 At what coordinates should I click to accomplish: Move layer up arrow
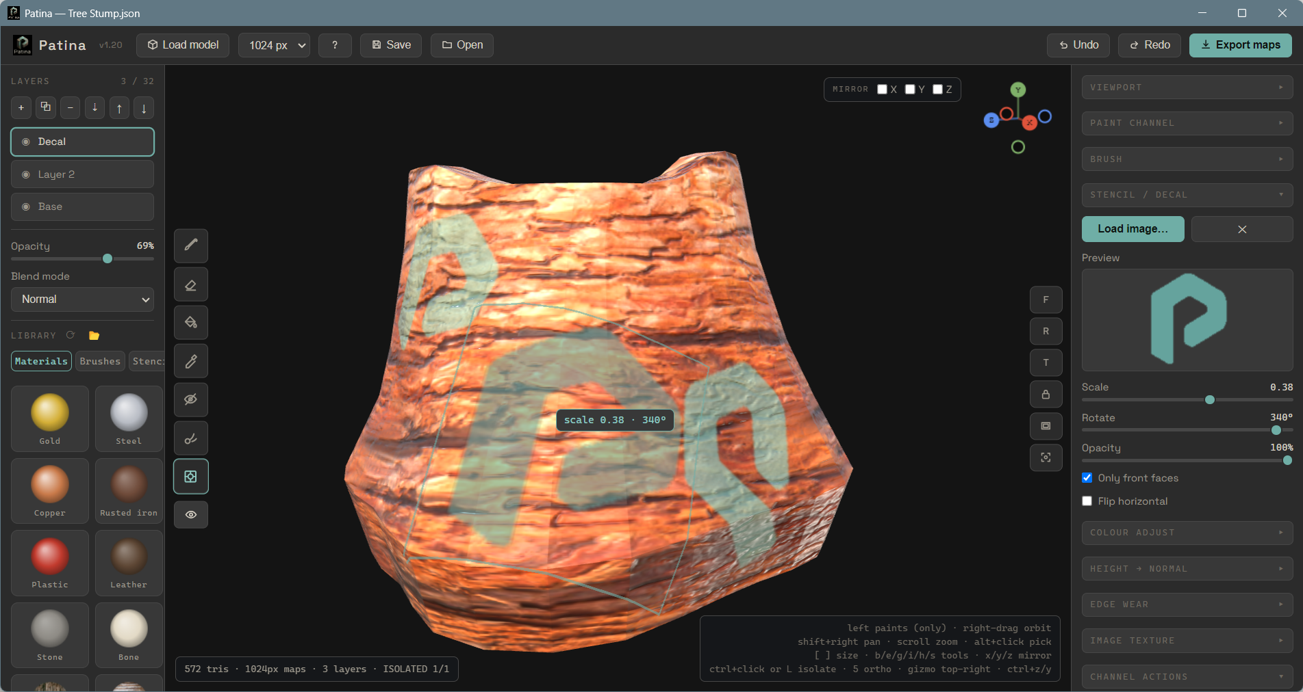click(120, 107)
